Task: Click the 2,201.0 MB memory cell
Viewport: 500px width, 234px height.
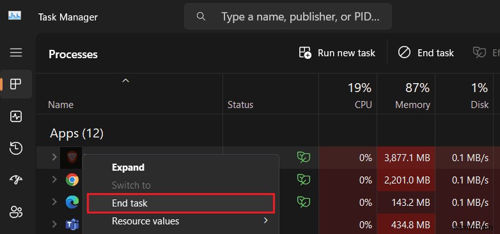Action: pyautogui.click(x=406, y=180)
